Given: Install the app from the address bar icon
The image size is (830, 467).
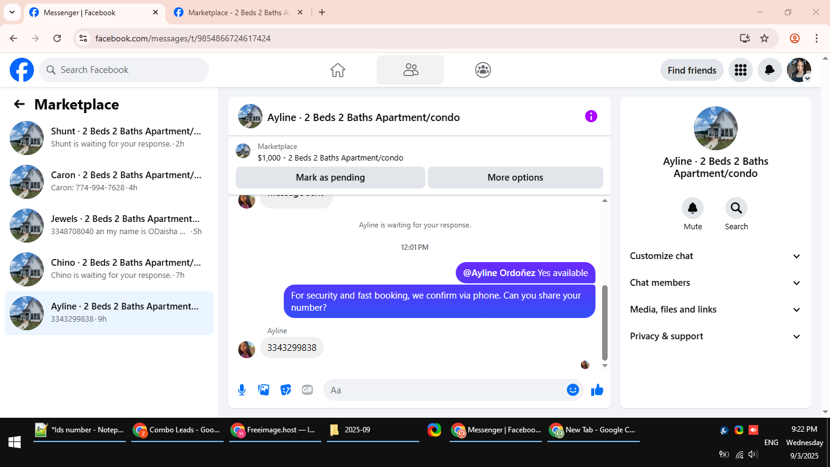Looking at the screenshot, I should tap(745, 38).
